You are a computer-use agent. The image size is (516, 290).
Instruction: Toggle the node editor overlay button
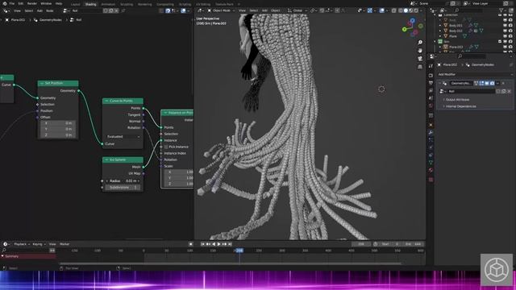pyautogui.click(x=183, y=10)
